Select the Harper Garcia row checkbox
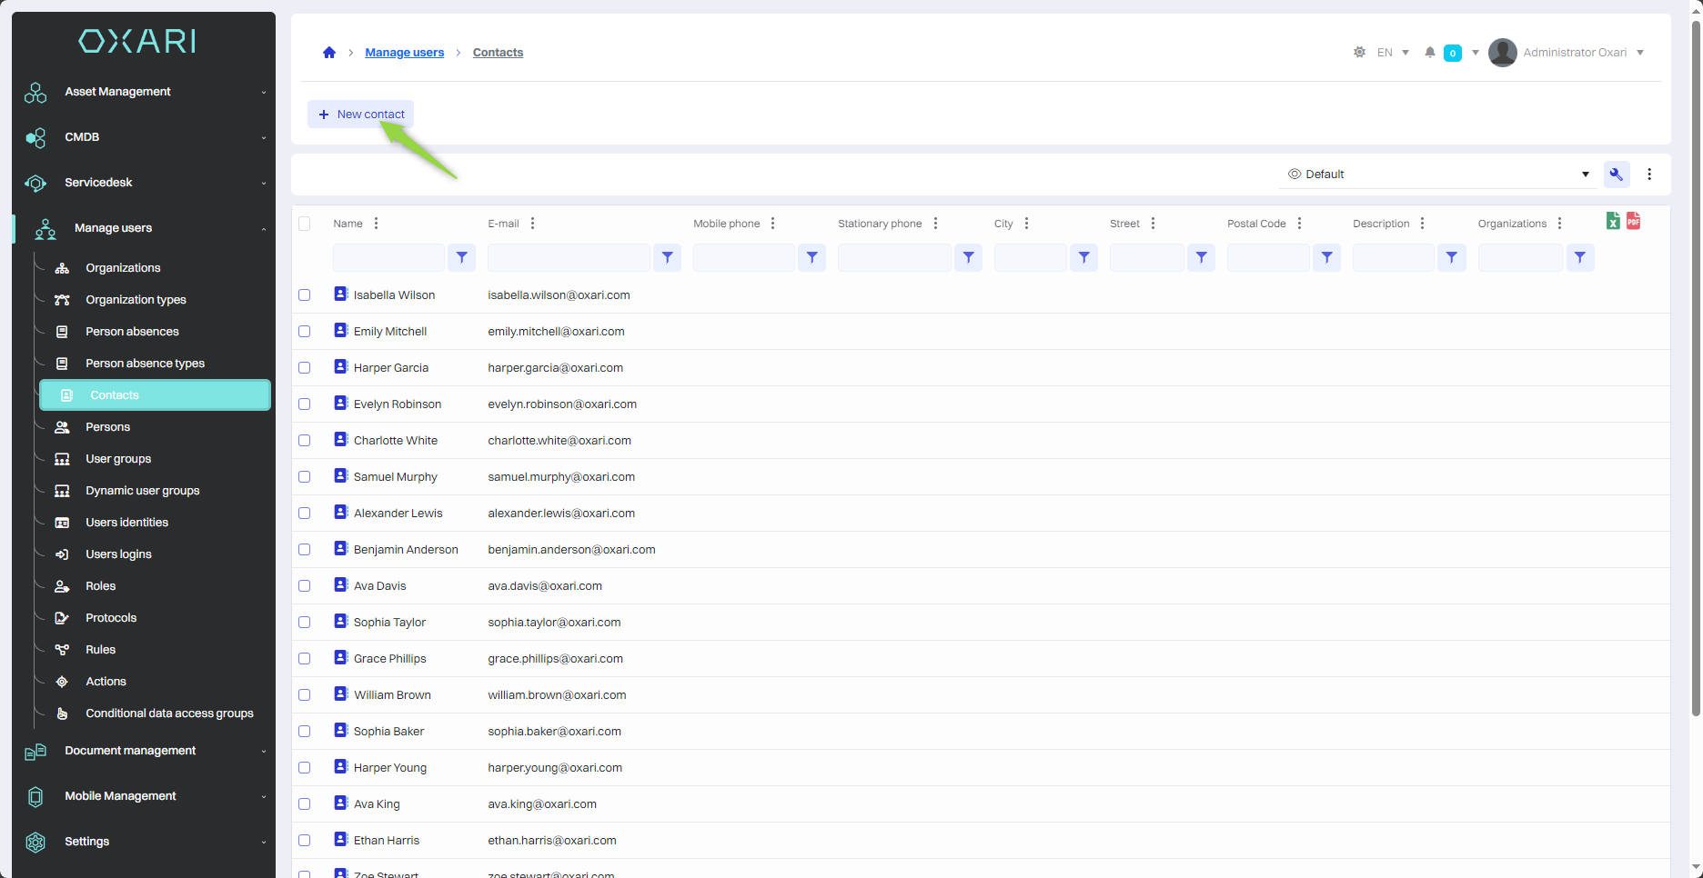Image resolution: width=1703 pixels, height=878 pixels. tap(305, 368)
